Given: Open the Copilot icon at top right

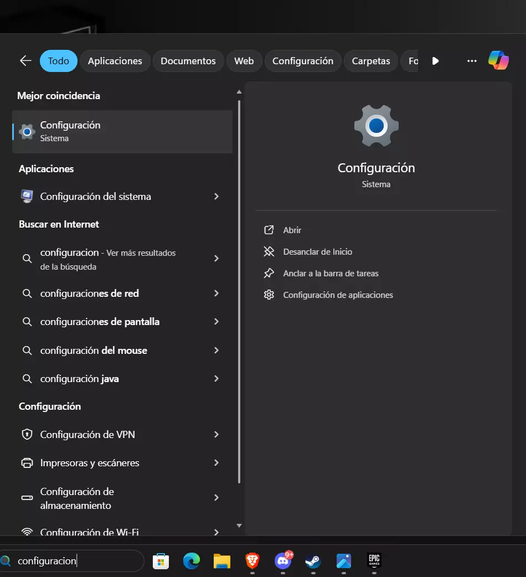Looking at the screenshot, I should point(498,60).
